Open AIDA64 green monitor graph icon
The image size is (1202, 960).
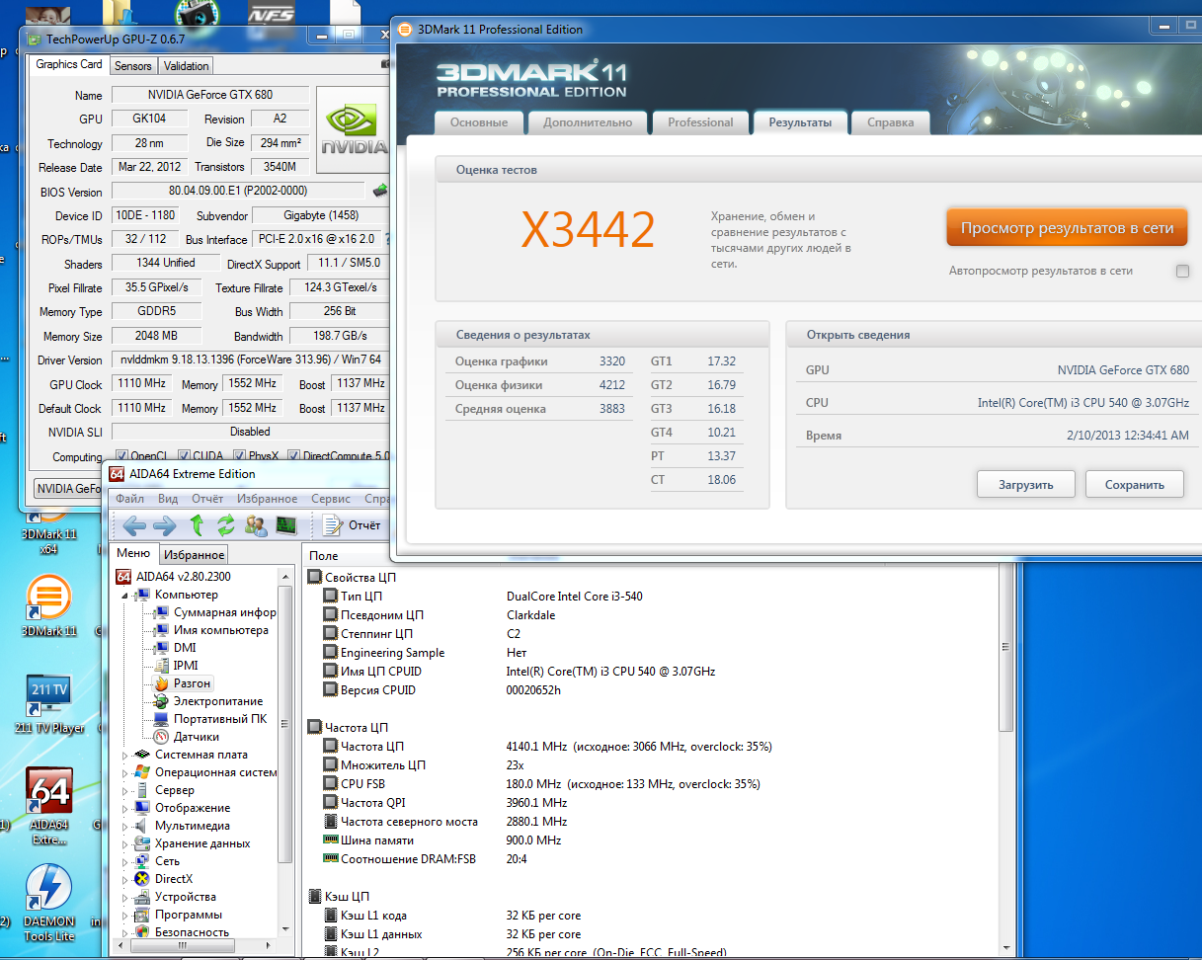coord(286,524)
